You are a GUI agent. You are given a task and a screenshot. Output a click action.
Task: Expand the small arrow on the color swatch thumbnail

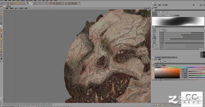click(x=157, y=62)
